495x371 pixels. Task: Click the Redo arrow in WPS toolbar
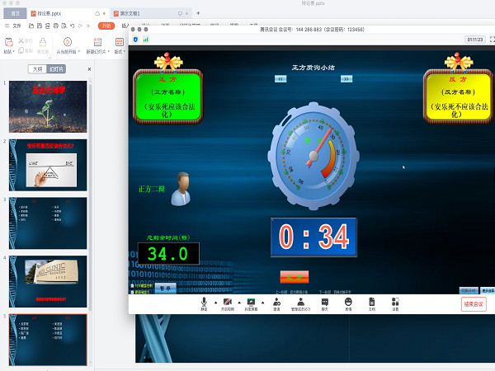80,26
